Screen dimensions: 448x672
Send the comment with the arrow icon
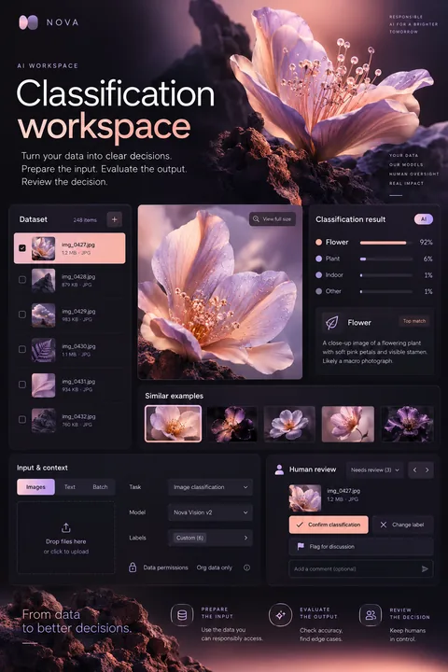(x=425, y=568)
